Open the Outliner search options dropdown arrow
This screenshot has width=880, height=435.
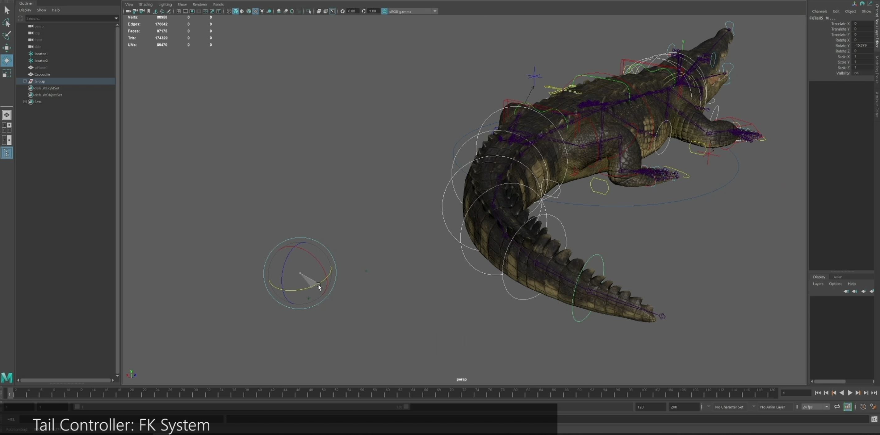[x=116, y=19]
